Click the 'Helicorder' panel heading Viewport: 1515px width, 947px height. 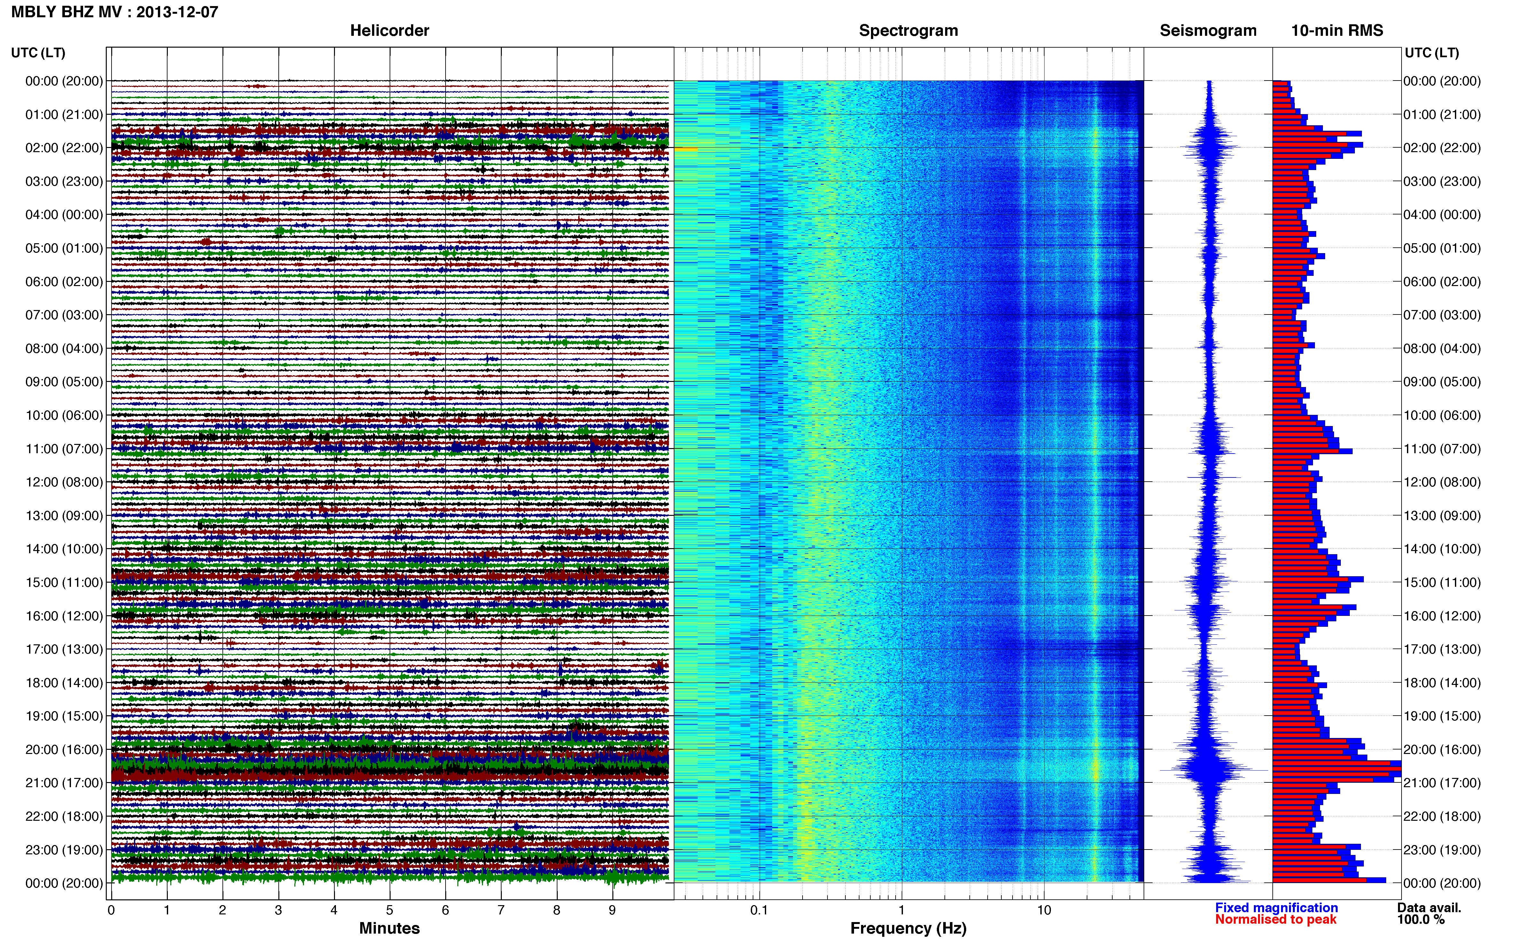389,31
